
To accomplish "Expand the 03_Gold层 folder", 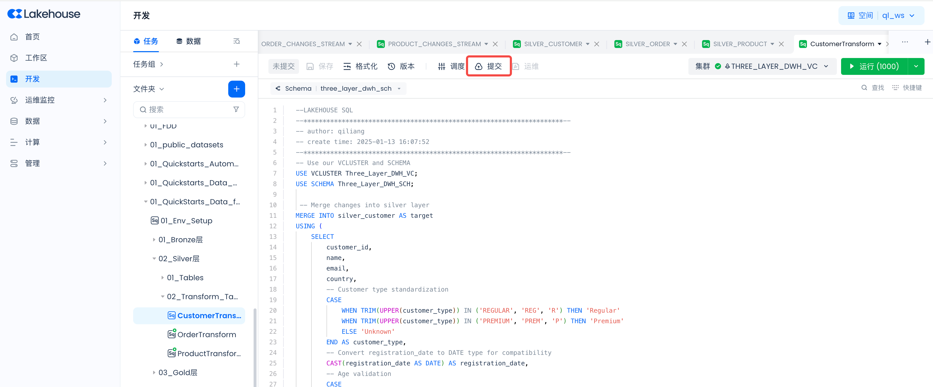I will pos(154,372).
